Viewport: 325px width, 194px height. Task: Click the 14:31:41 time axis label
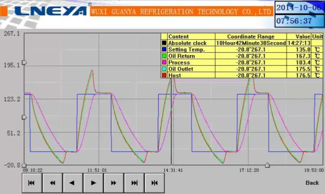[173, 170]
